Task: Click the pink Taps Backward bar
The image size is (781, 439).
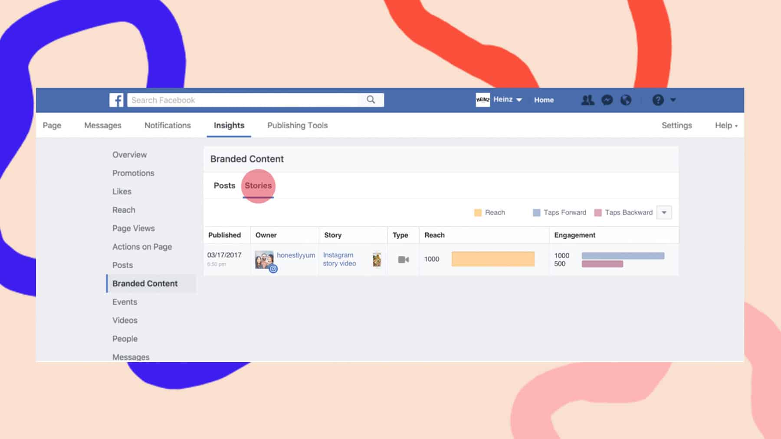Action: pyautogui.click(x=602, y=264)
